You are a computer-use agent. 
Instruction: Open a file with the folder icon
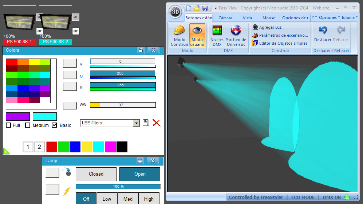pyautogui.click(x=197, y=8)
